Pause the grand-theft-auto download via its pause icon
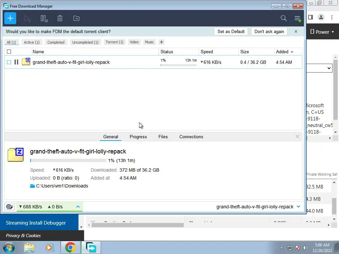The image size is (339, 254). tap(16, 62)
